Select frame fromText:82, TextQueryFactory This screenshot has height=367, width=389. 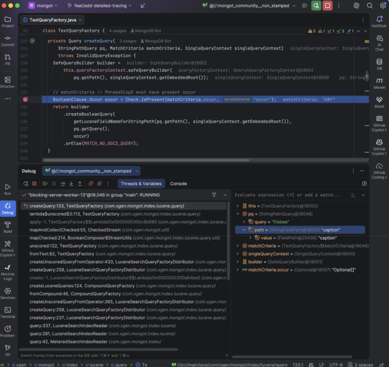123,254
